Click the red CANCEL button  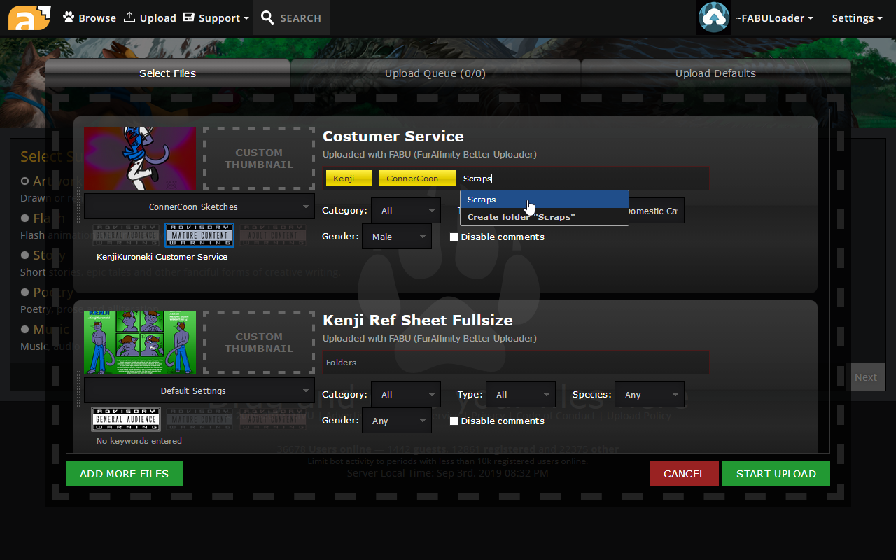(x=684, y=473)
